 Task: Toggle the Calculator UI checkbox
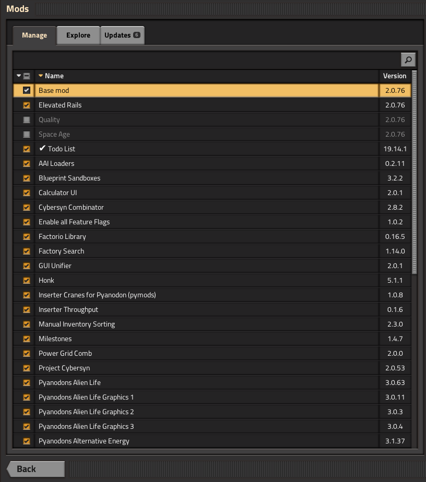pyautogui.click(x=27, y=192)
